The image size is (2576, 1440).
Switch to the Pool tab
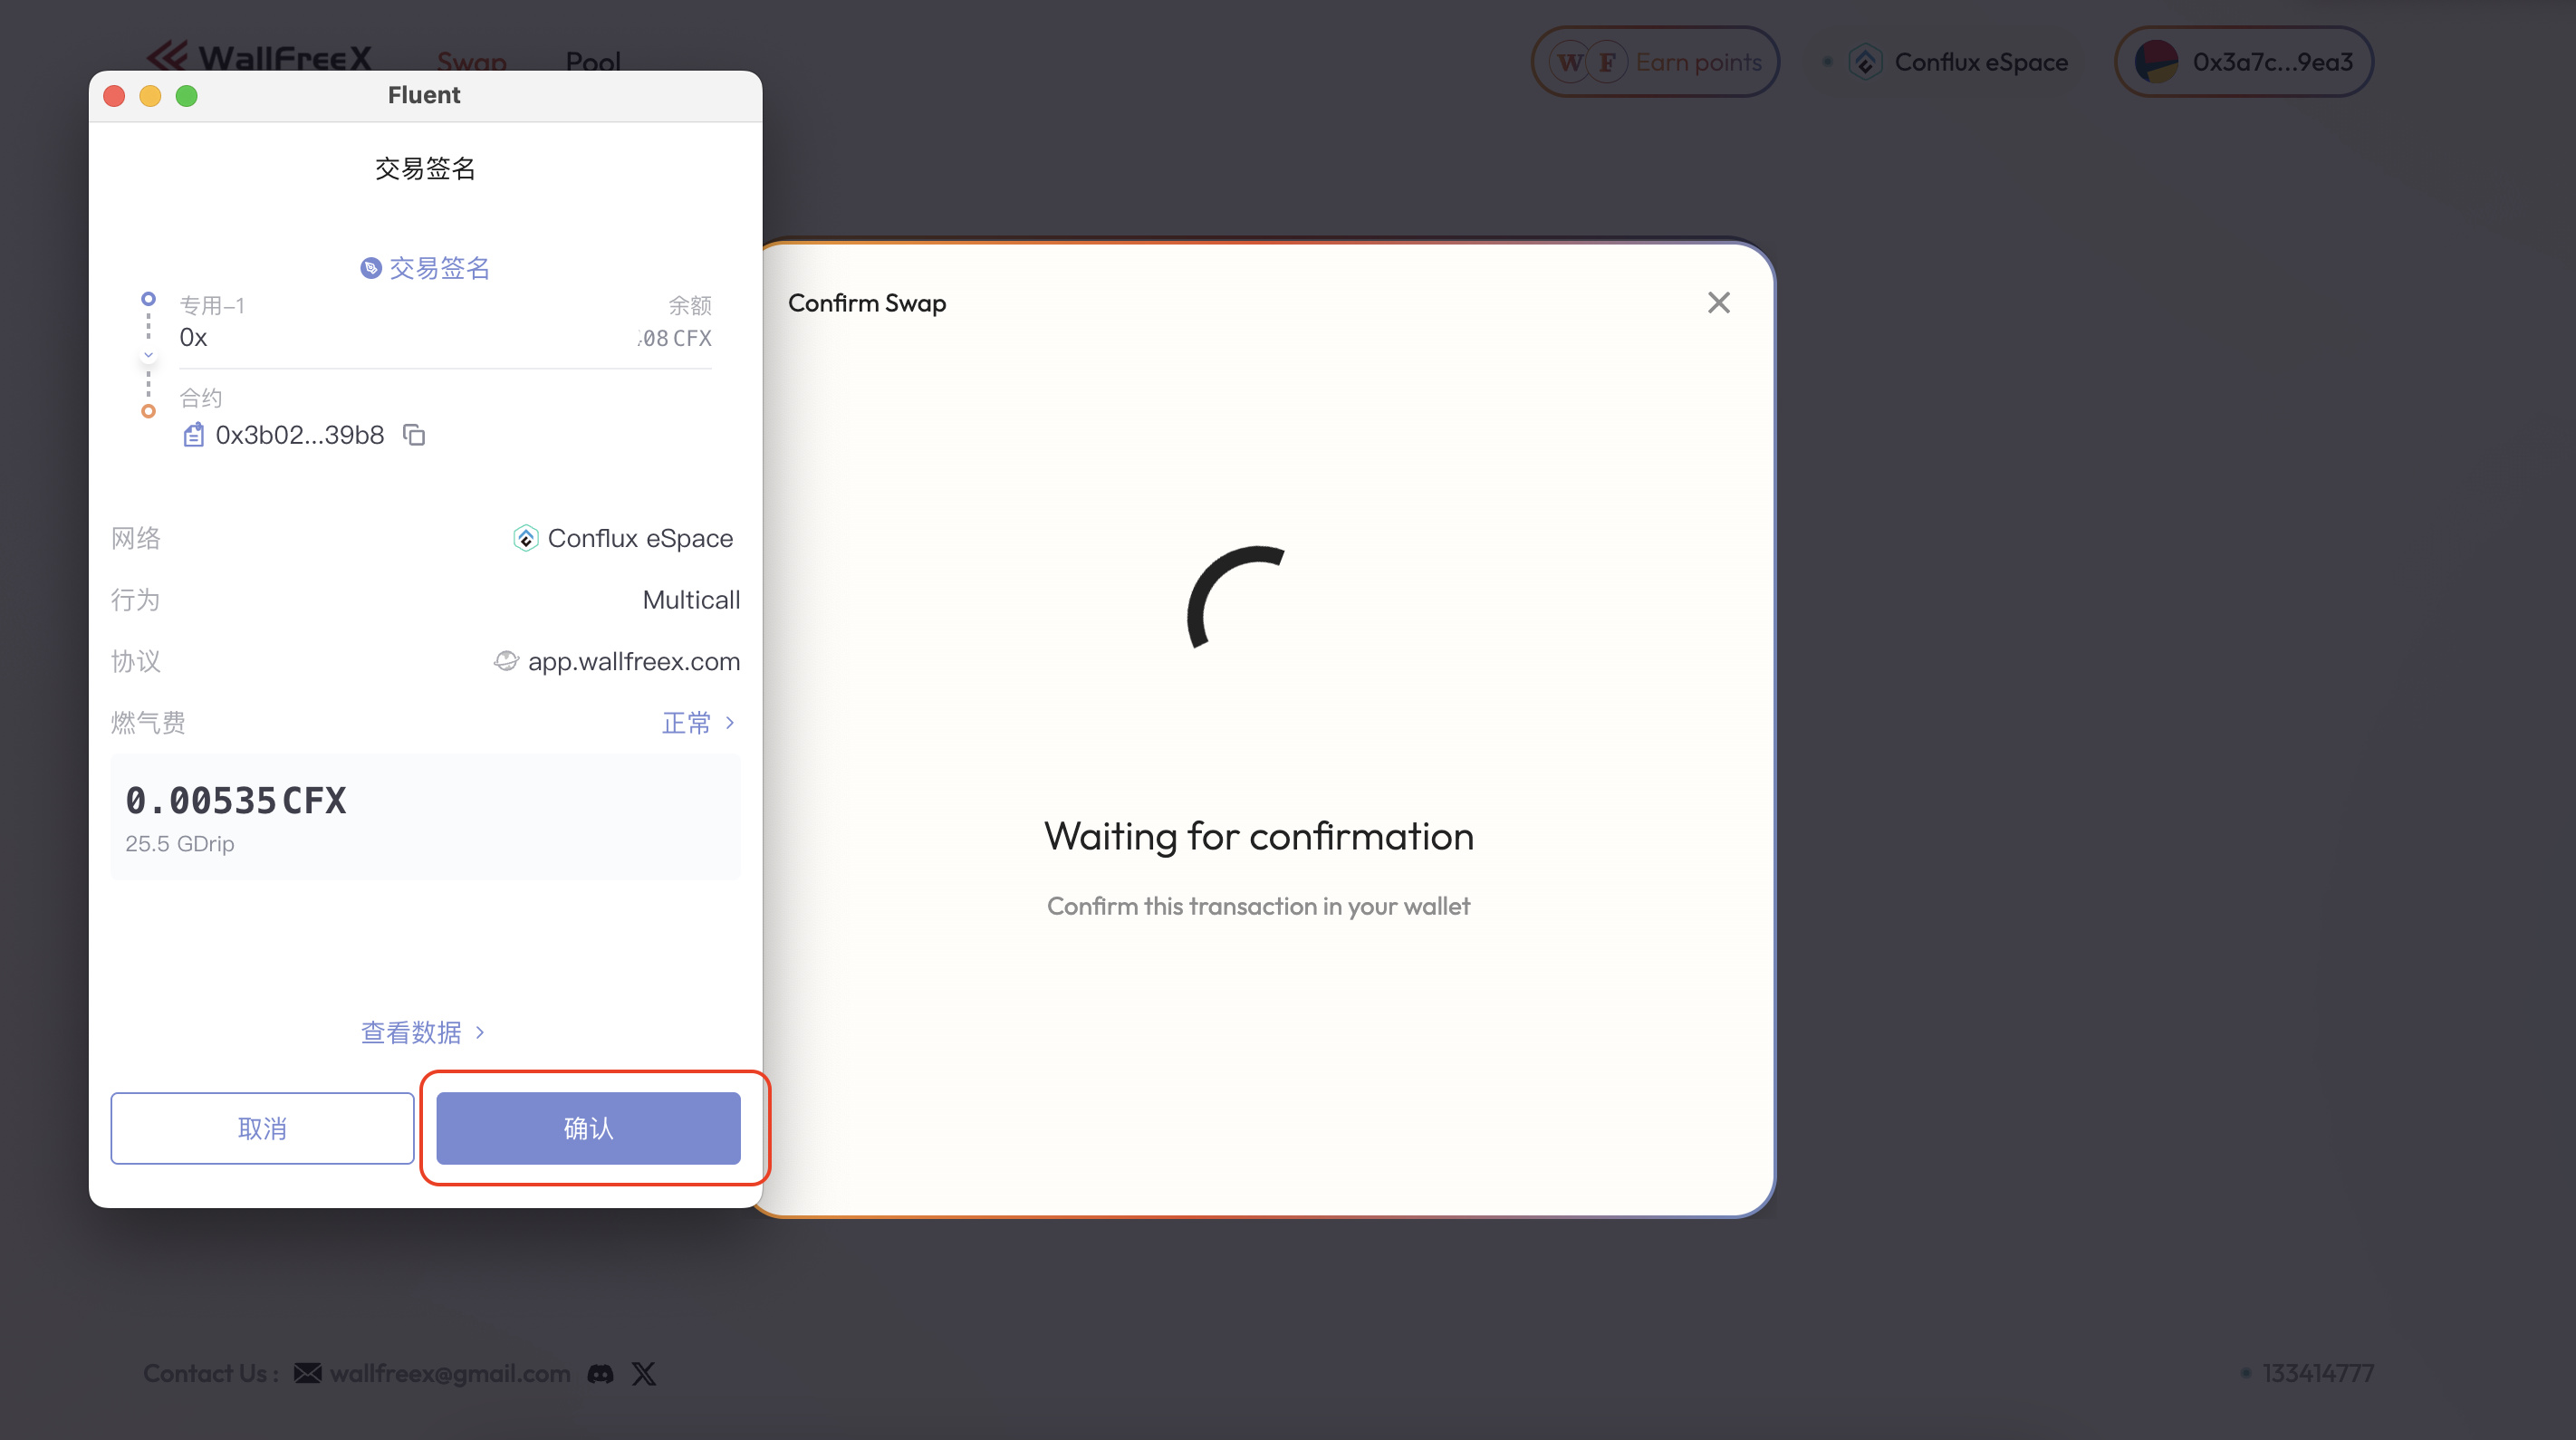[593, 62]
